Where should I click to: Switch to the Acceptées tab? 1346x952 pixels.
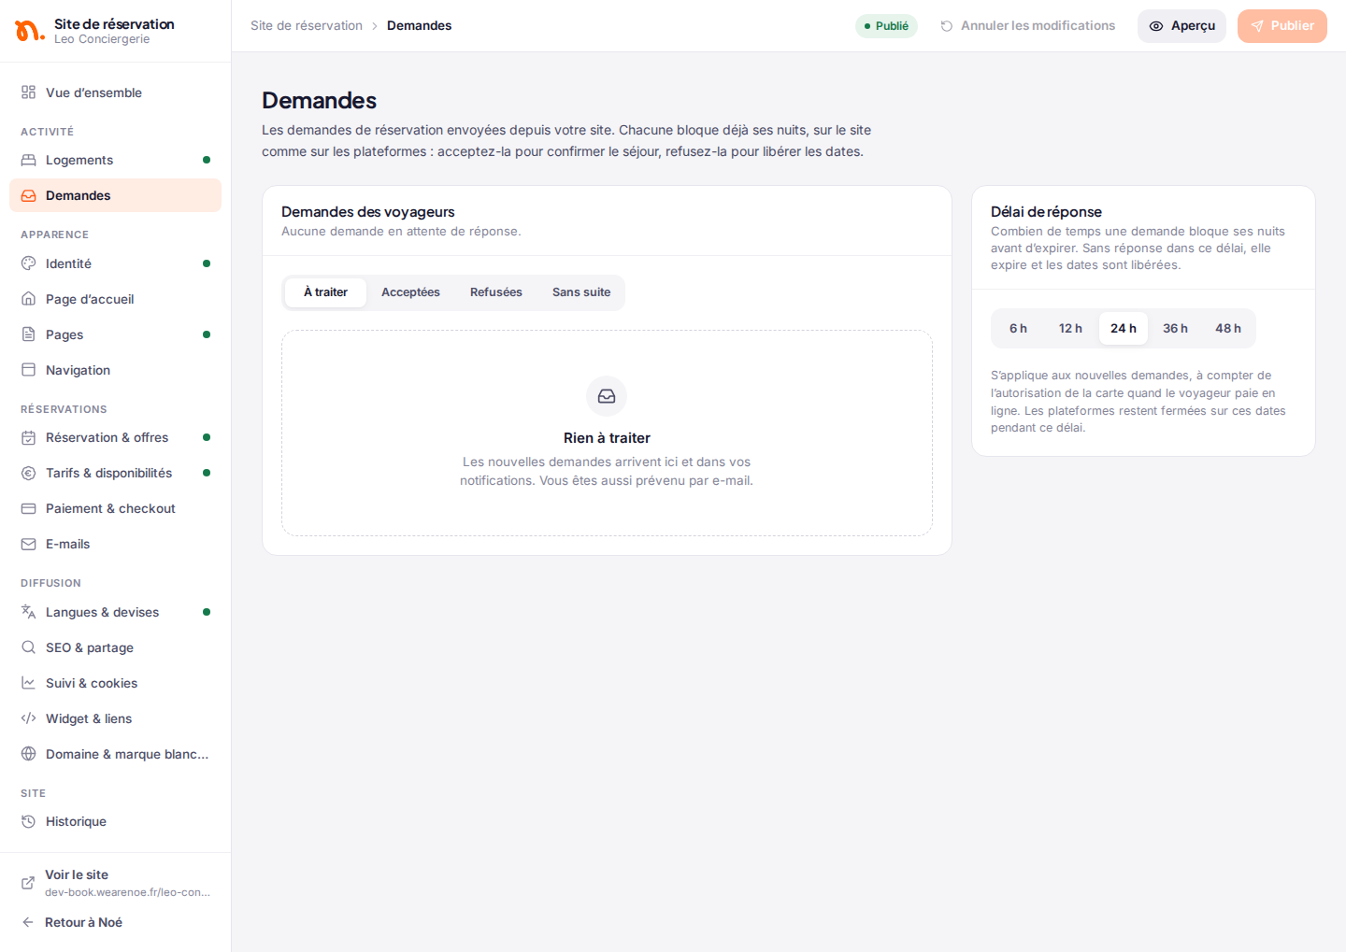[410, 292]
